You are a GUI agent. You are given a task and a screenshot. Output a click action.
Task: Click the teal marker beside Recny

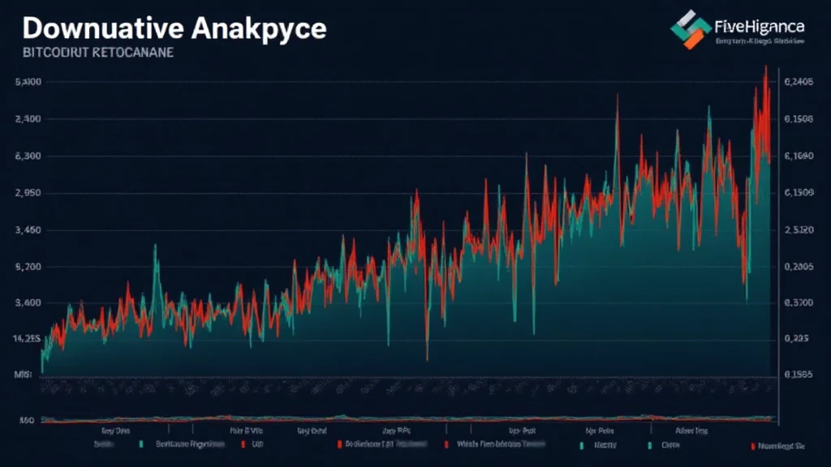click(583, 445)
